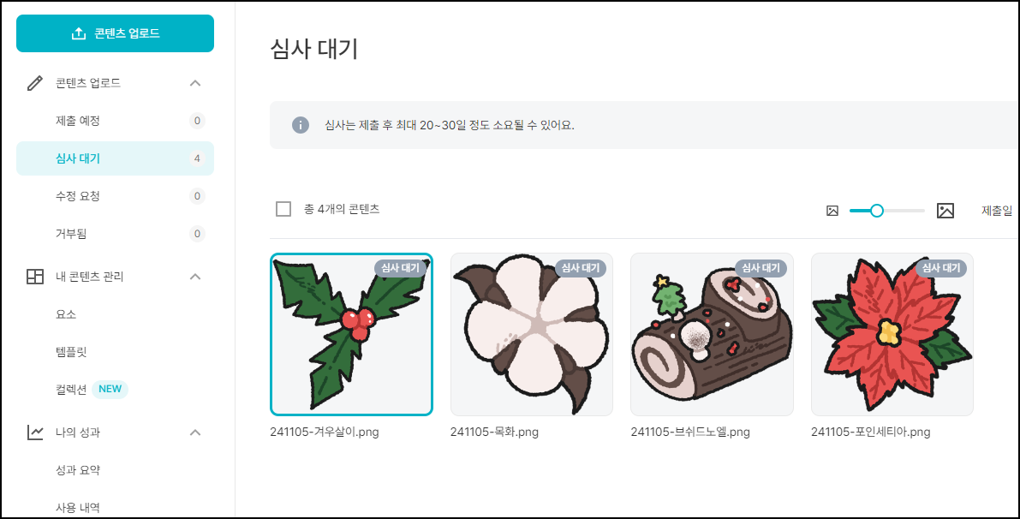This screenshot has width=1020, height=519.
Task: Click the 콘텐츠 업로드 teal button
Action: point(115,33)
